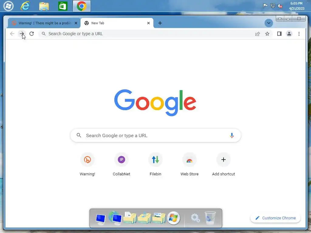Click the network tray icon

(273, 6)
